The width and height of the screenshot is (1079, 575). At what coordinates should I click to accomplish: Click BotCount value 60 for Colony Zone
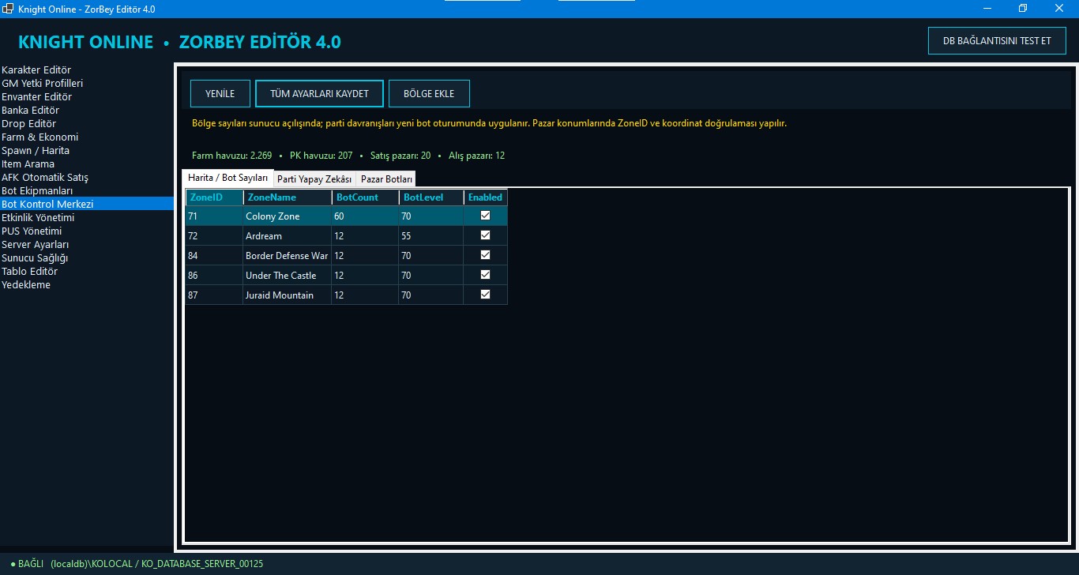point(365,216)
